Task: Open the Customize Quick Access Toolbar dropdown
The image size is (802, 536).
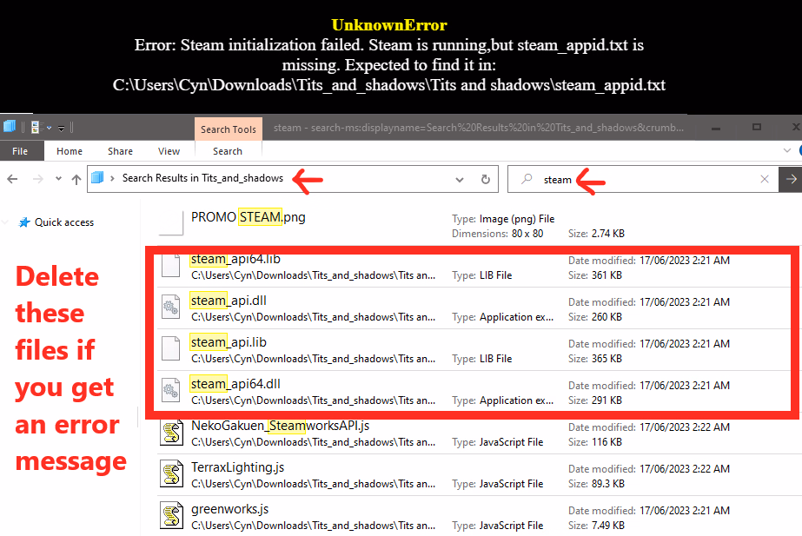Action: 61,128
